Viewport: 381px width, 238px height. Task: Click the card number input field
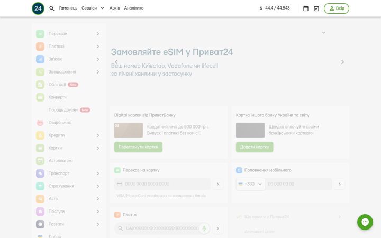pyautogui.click(x=162, y=184)
